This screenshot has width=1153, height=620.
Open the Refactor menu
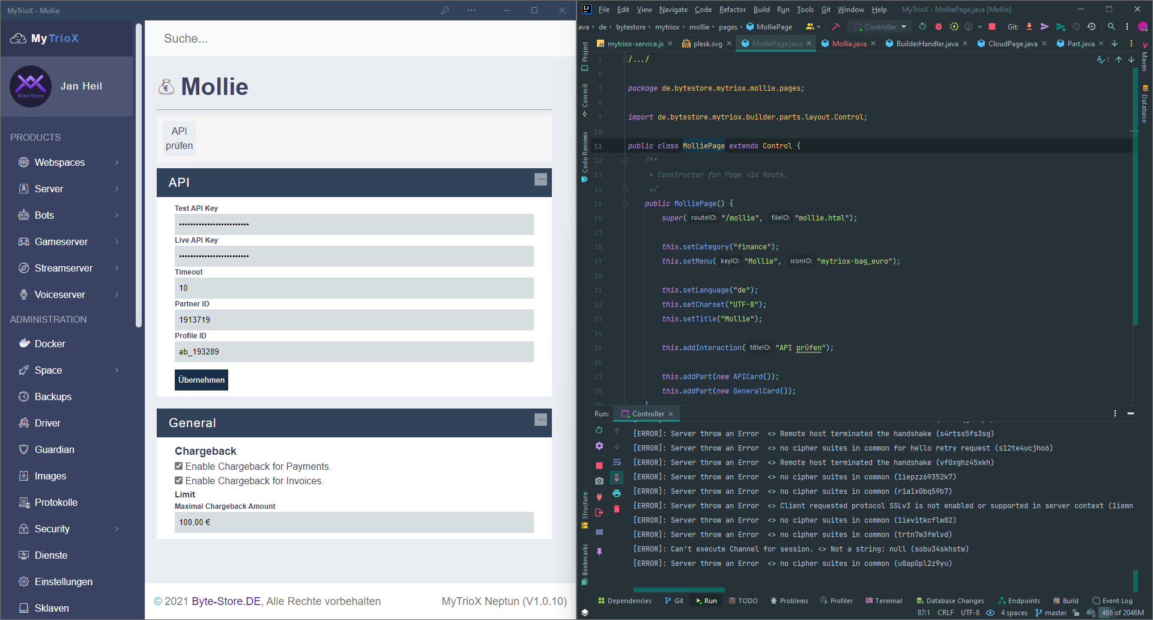click(x=732, y=10)
